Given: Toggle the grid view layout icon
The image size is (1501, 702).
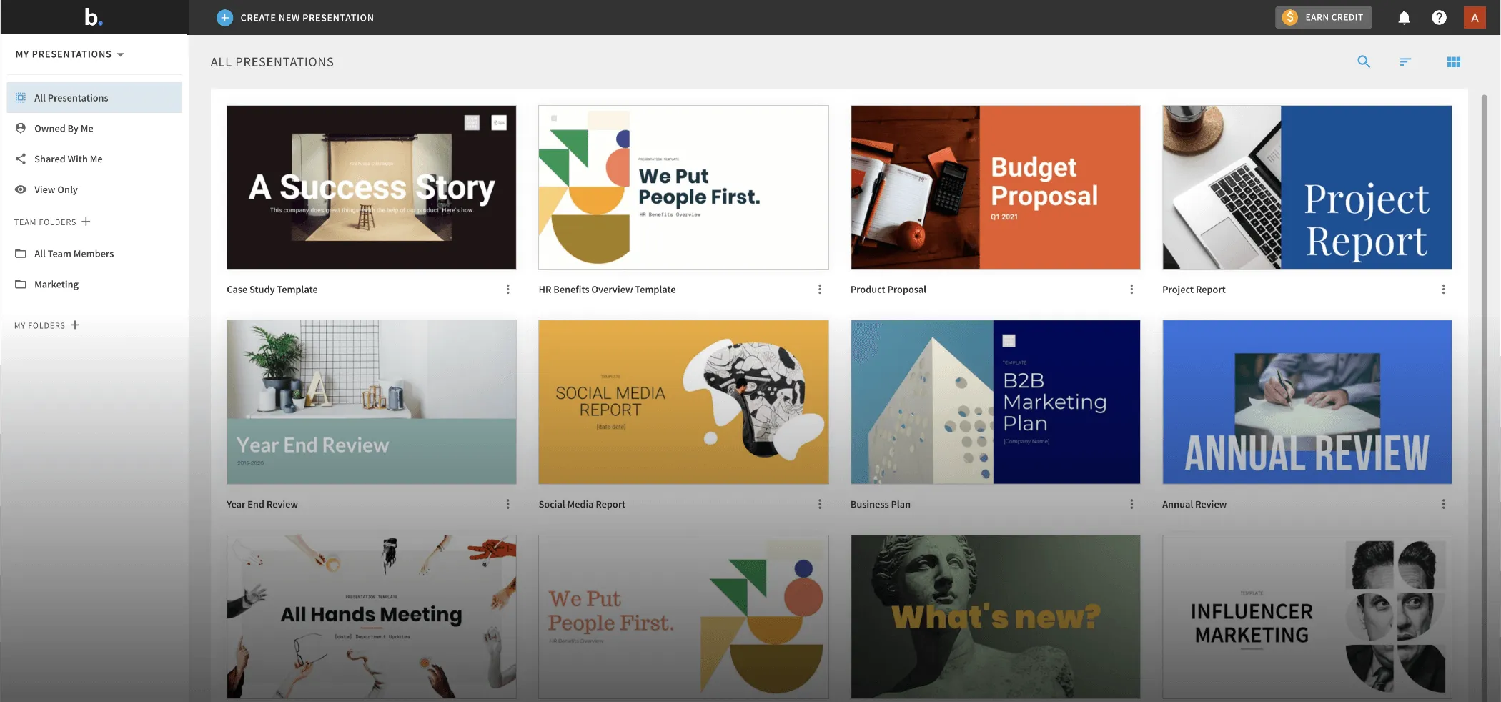Looking at the screenshot, I should point(1453,62).
